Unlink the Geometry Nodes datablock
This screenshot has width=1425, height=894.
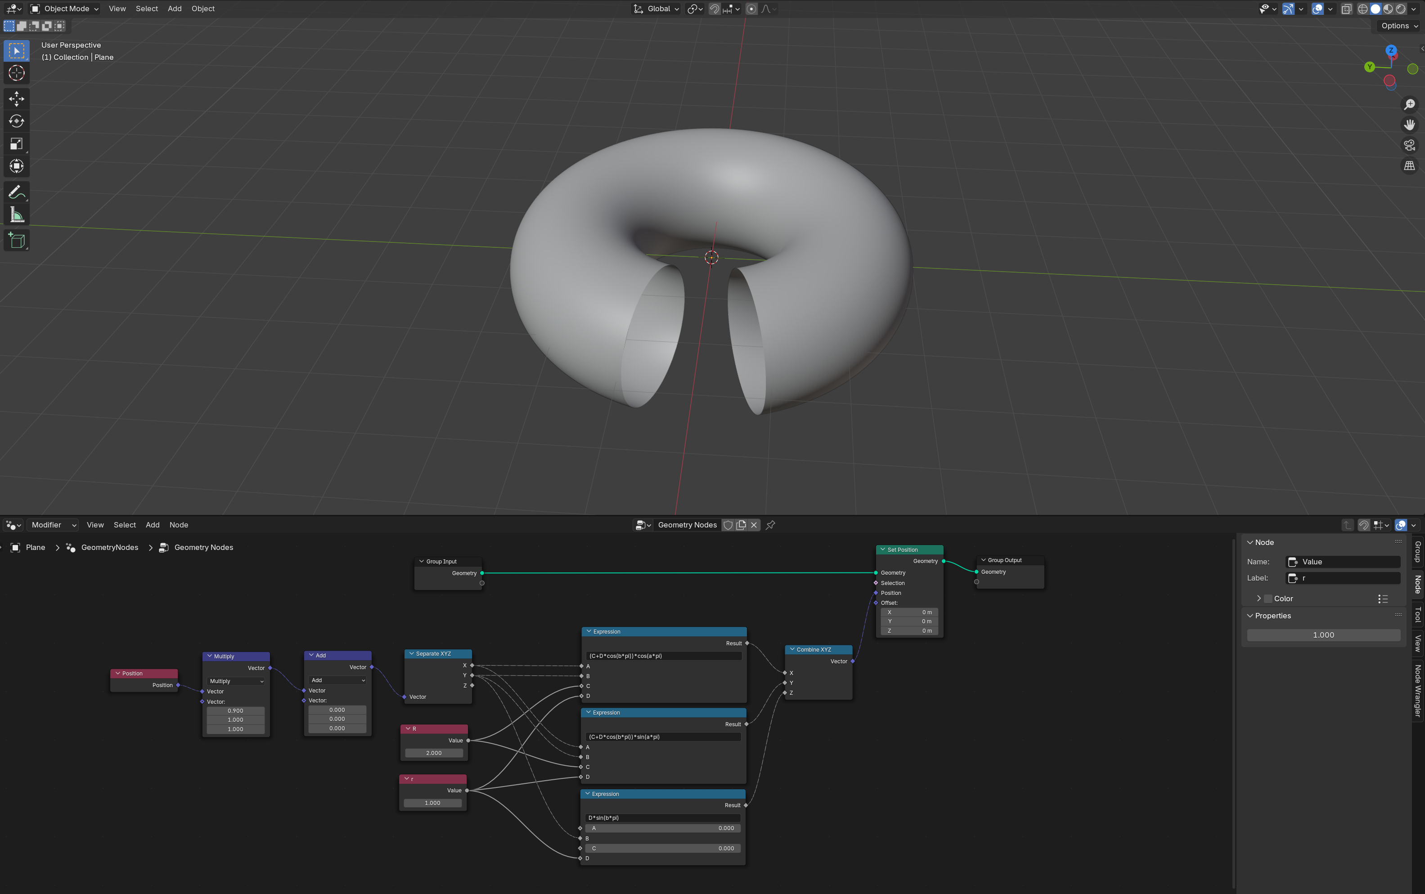point(754,525)
